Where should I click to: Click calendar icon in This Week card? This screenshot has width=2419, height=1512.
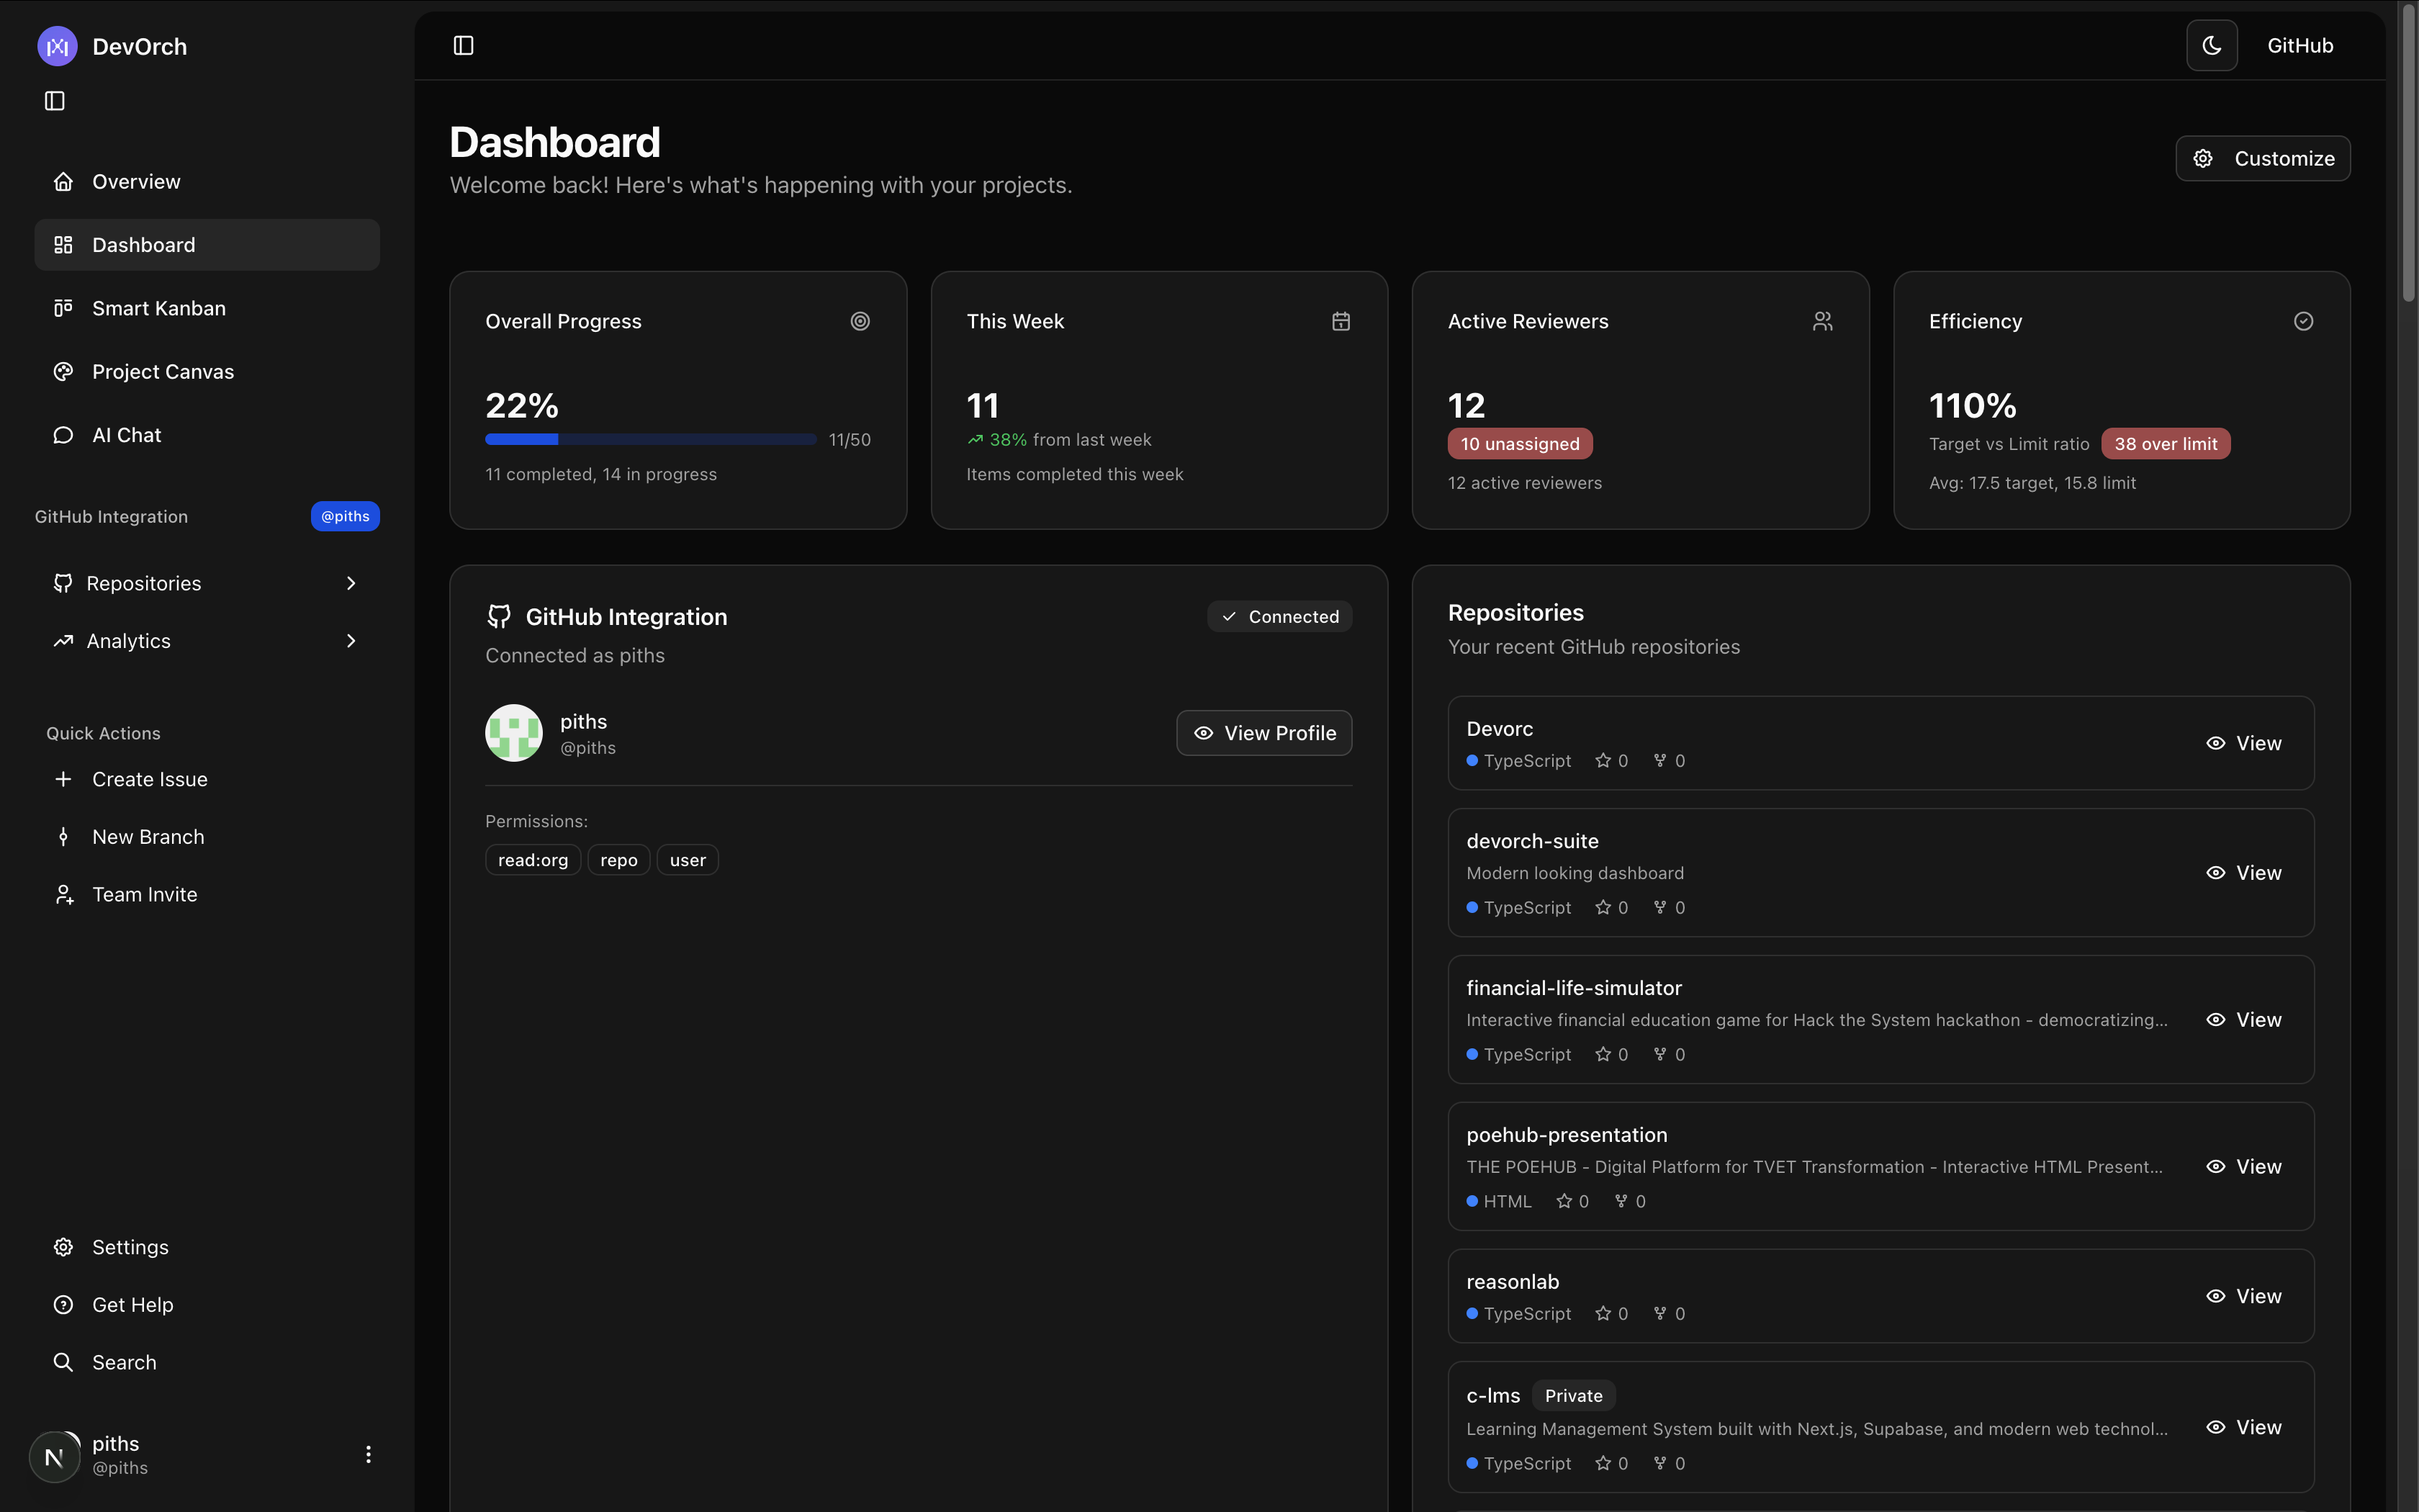[1341, 321]
